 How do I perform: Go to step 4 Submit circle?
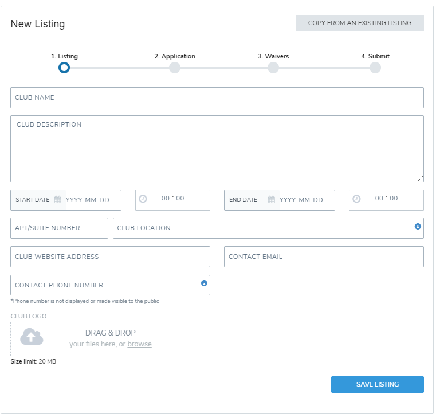point(375,68)
